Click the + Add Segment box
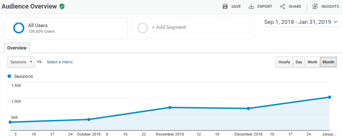This screenshot has width=343, height=137. 193,28
